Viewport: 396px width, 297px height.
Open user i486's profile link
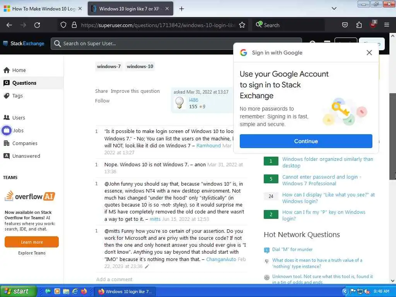coord(193,100)
